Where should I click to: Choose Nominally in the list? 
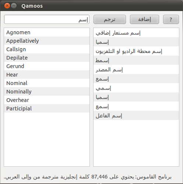tap(47, 92)
